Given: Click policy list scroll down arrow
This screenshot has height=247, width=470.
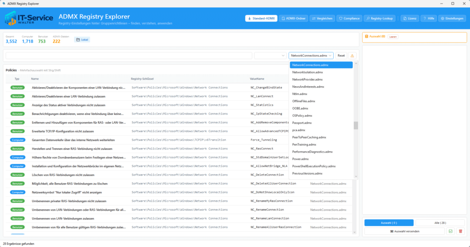Looking at the screenshot, I should (x=354, y=232).
